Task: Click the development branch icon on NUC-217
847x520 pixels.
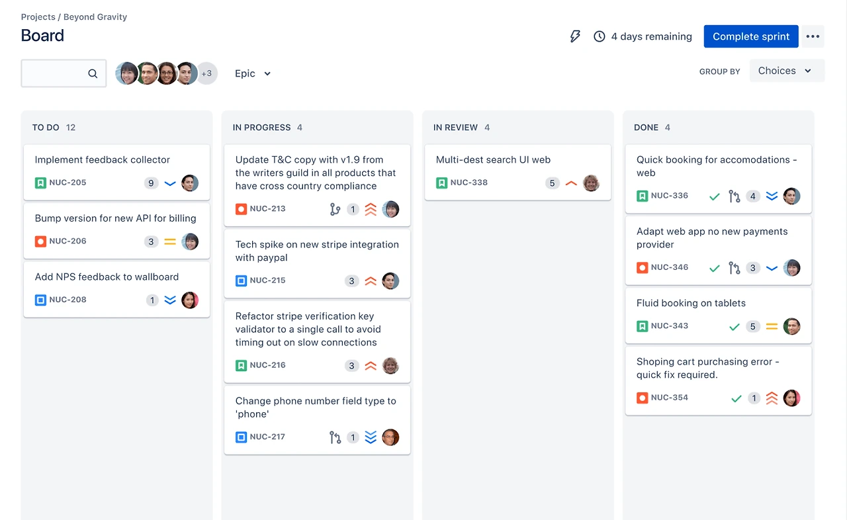Action: (336, 437)
